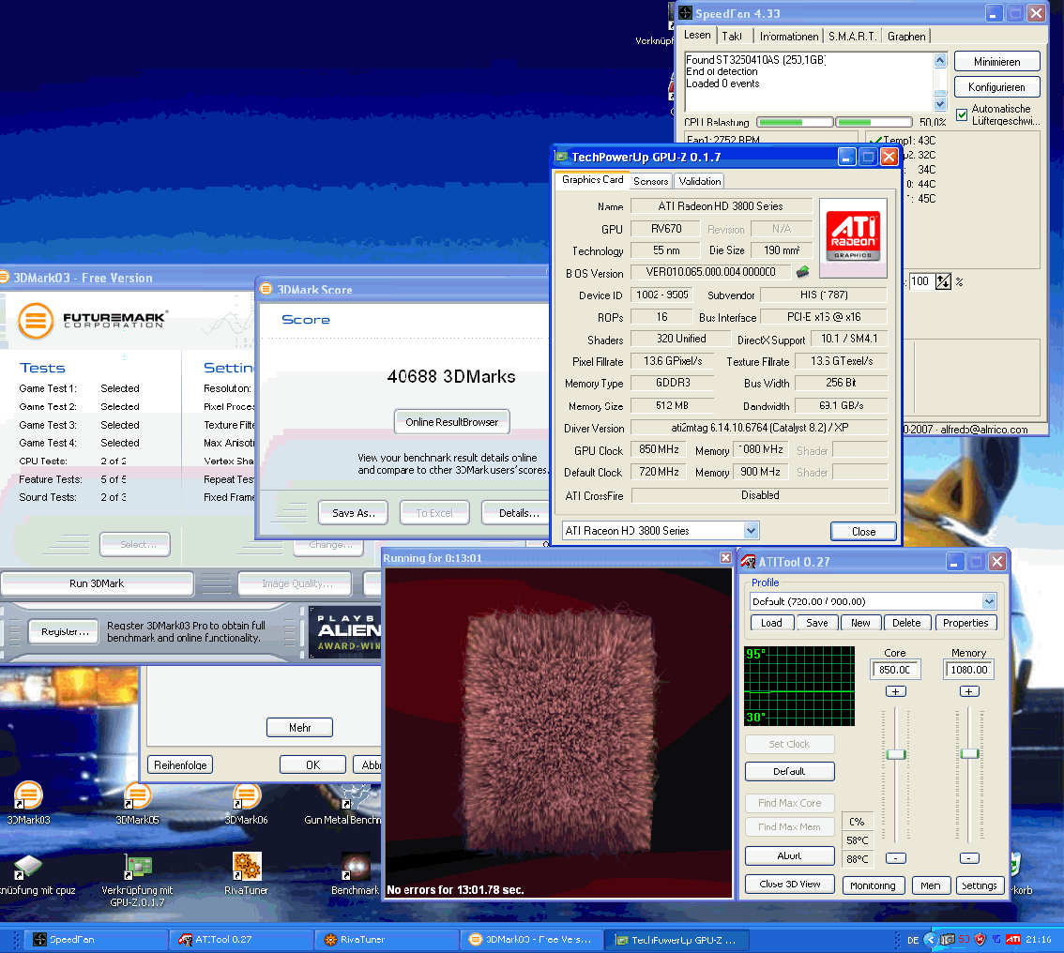Close the ATITool 3D view with its X icon
Image resolution: width=1064 pixels, height=953 pixels.
[x=725, y=558]
